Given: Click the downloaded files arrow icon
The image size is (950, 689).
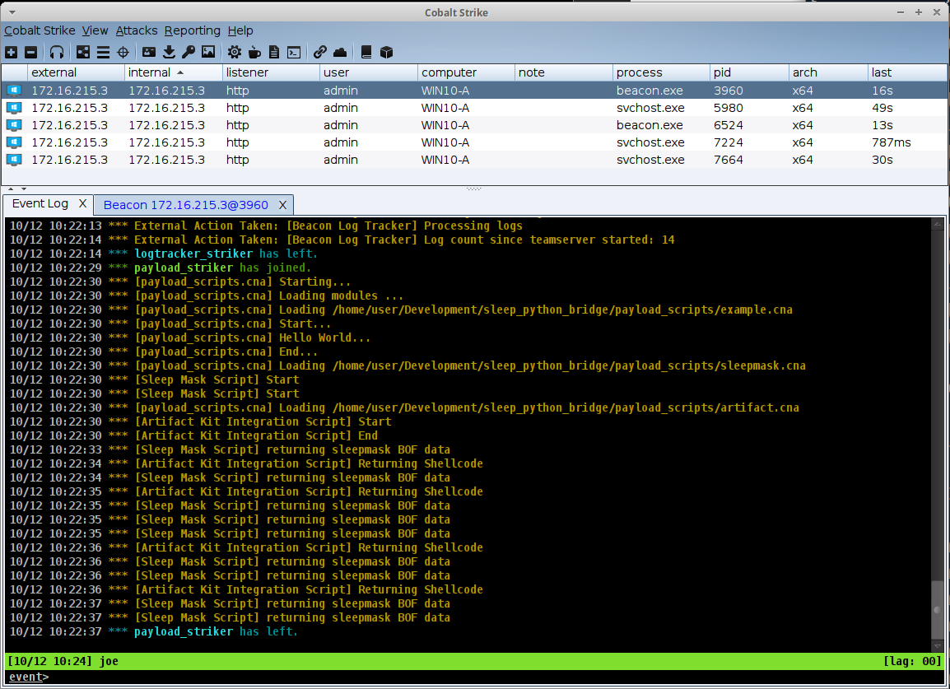Looking at the screenshot, I should (x=169, y=52).
